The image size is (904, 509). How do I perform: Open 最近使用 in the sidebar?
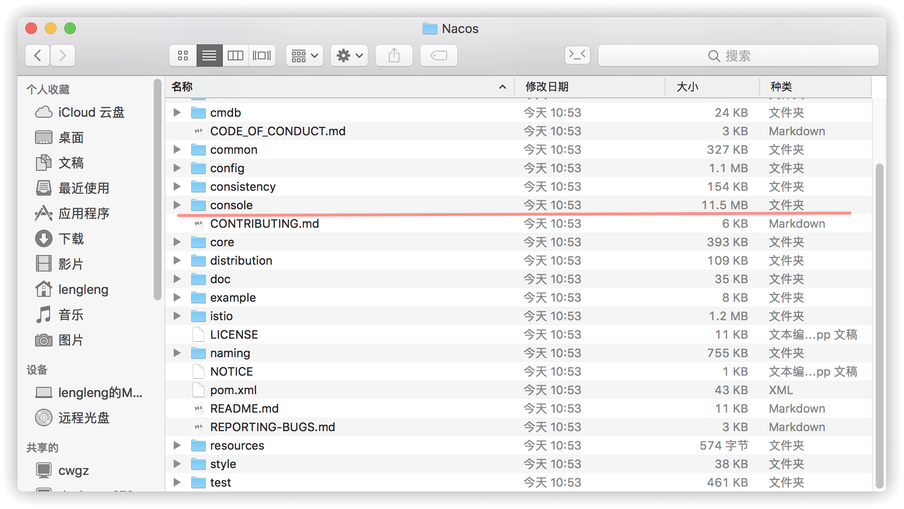click(x=72, y=188)
